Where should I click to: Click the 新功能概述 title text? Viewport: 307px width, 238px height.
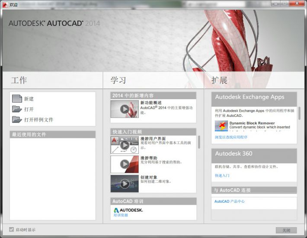click(151, 103)
